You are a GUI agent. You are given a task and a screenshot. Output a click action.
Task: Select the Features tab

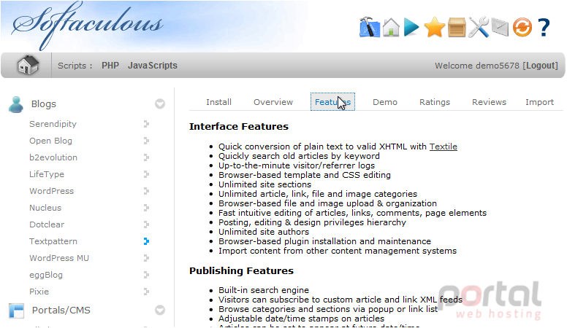pyautogui.click(x=332, y=102)
